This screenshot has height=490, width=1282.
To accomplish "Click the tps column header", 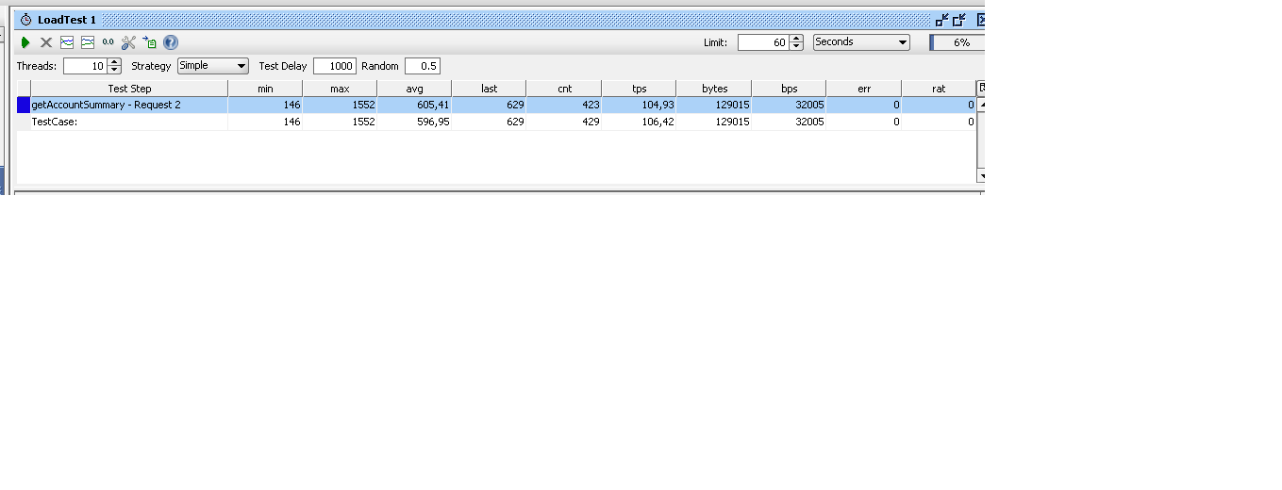I will (x=639, y=89).
